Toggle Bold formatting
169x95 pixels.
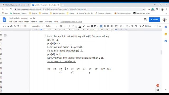pos(69,26)
